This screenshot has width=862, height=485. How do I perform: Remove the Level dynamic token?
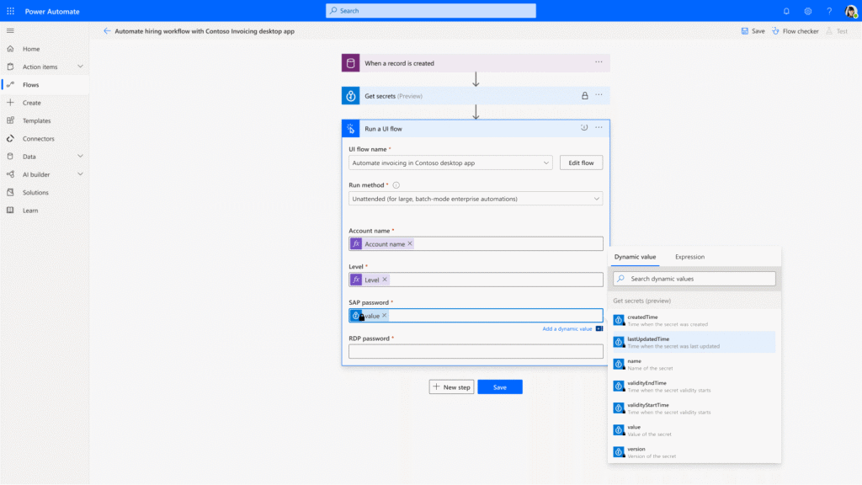point(385,280)
